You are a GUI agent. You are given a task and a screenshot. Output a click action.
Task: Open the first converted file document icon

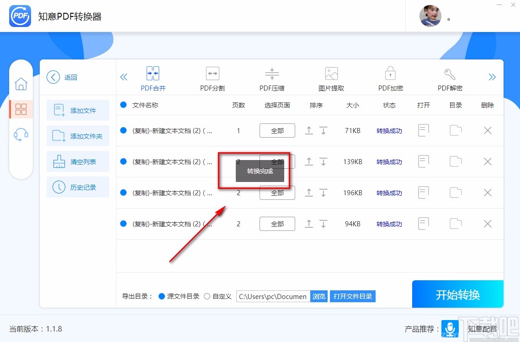tap(423, 130)
